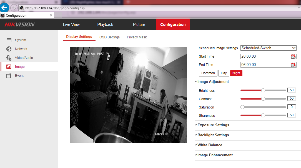The width and height of the screenshot is (301, 168).
Task: Click the Event calendar icon in sidebar
Action: coord(9,76)
